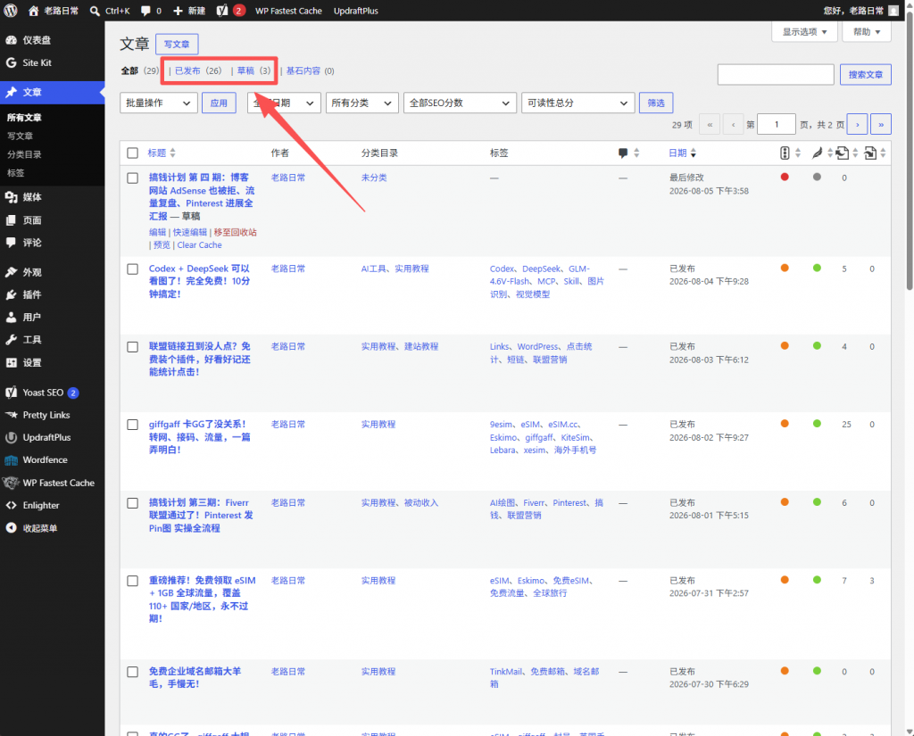Select checkbox for 免费企业域名邮箱大羊毛 post

point(132,672)
